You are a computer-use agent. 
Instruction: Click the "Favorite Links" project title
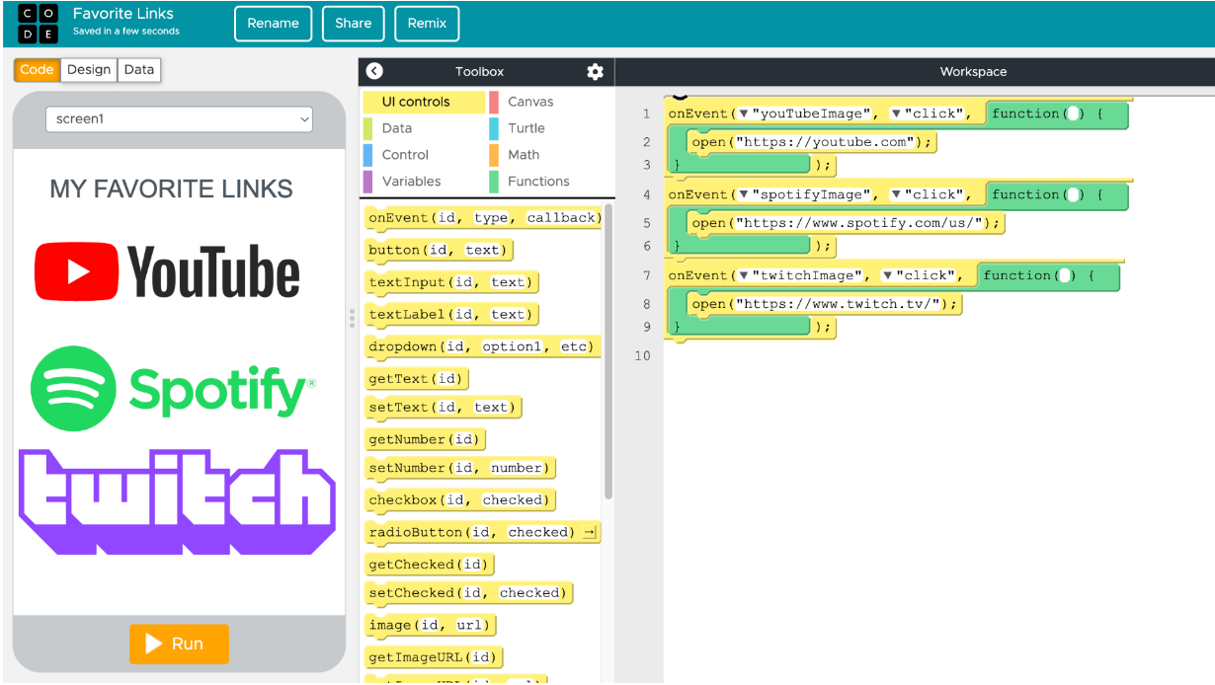[123, 14]
